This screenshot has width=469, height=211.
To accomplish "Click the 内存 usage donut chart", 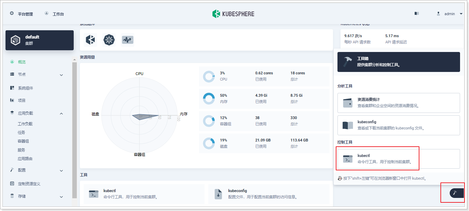I will tap(209, 99).
